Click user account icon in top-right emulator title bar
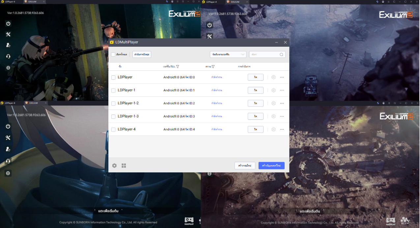420x228 pixels. (383, 2)
